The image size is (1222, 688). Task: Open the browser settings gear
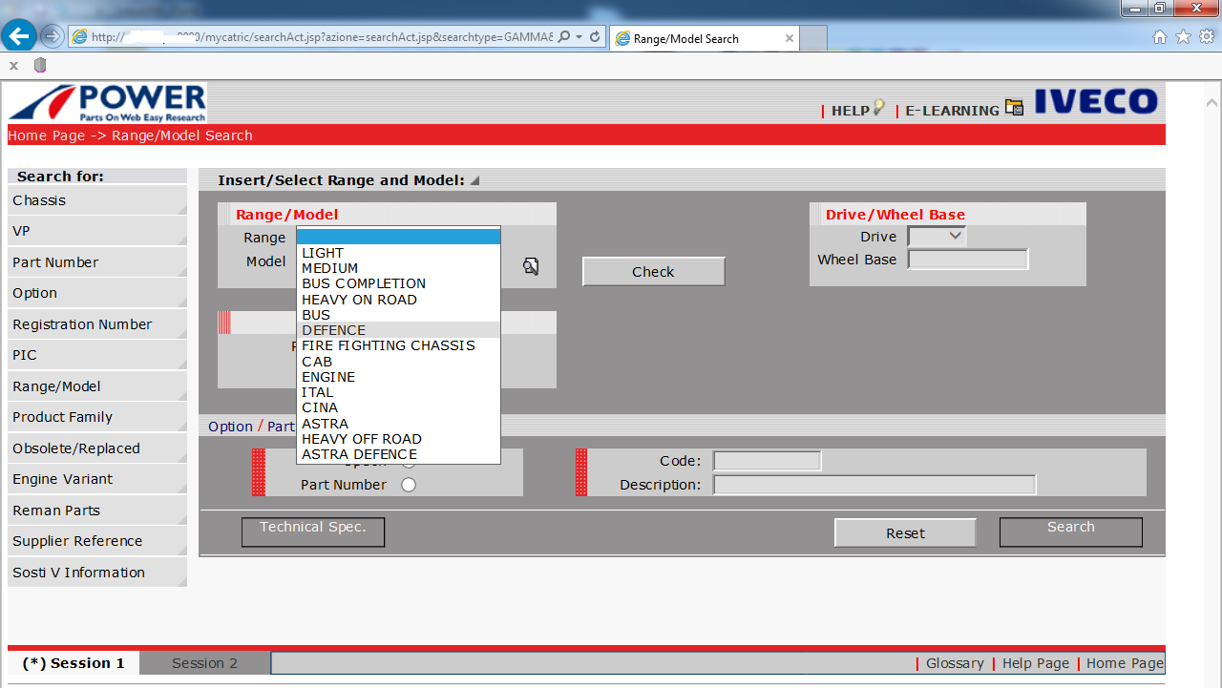(x=1206, y=37)
